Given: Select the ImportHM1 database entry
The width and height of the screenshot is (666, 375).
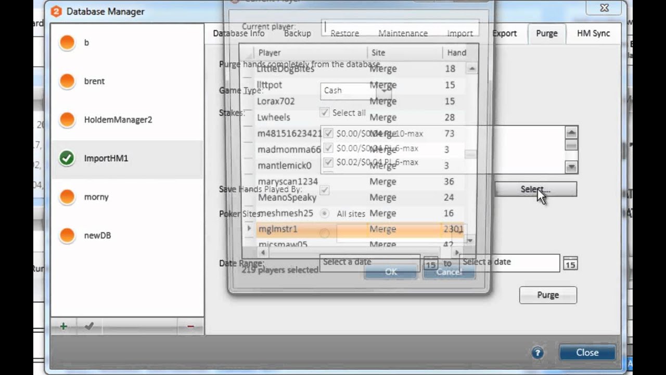Looking at the screenshot, I should [x=127, y=158].
